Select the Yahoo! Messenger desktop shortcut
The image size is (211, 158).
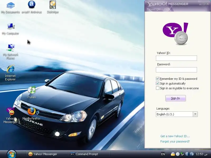click(10, 116)
